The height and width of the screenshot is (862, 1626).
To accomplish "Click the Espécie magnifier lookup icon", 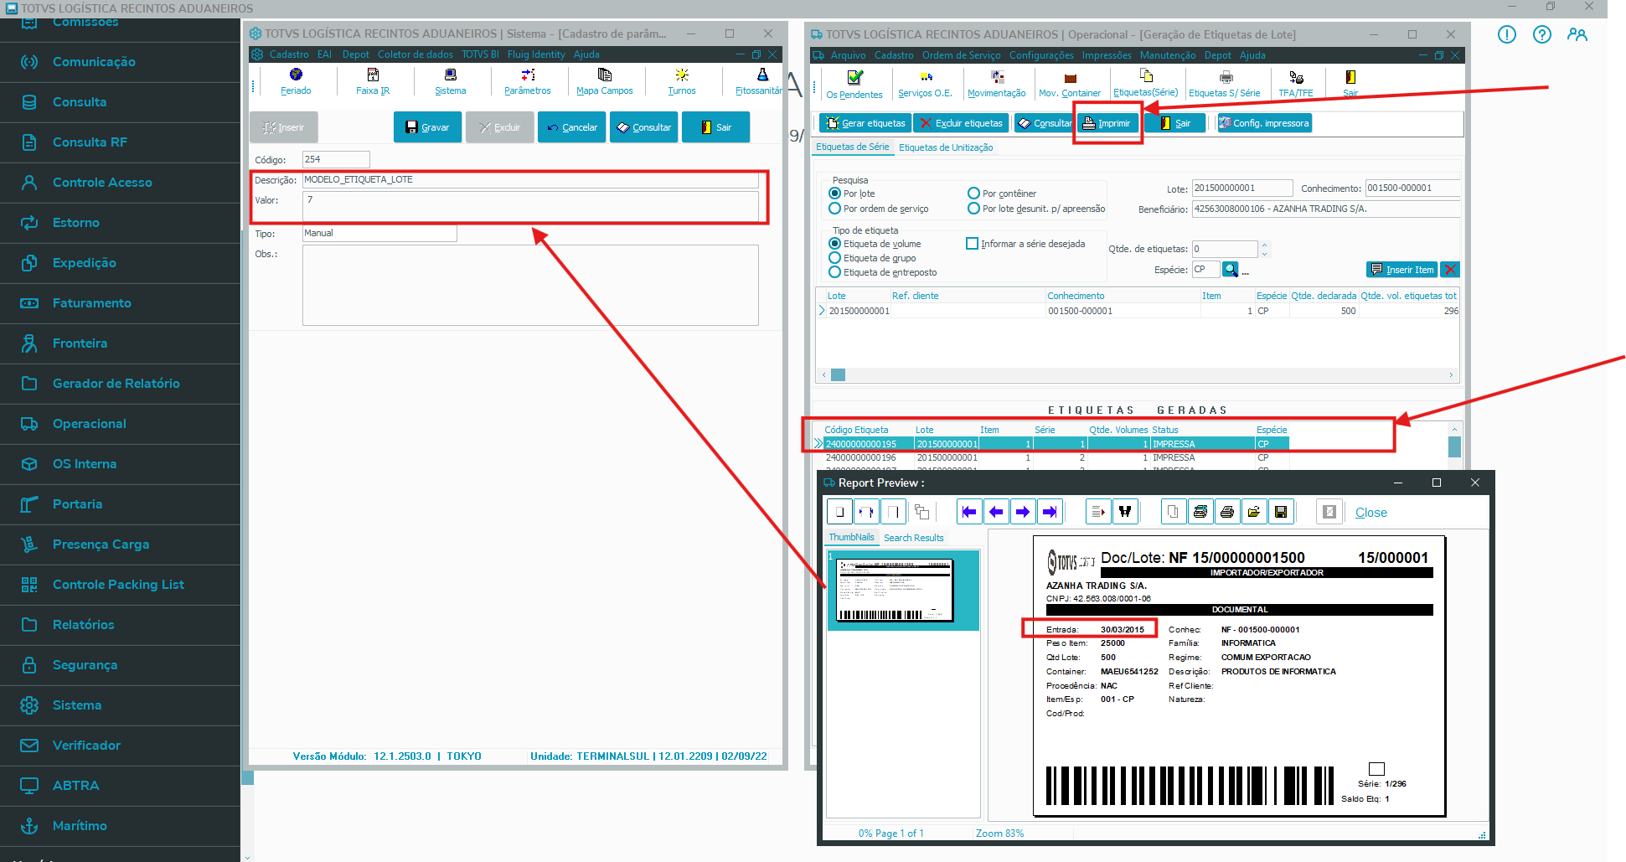I will (x=1230, y=270).
